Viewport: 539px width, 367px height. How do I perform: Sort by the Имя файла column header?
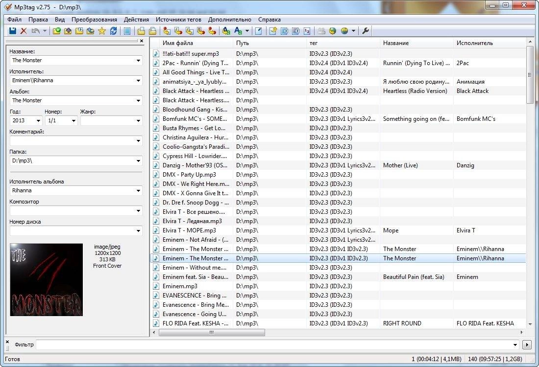click(196, 43)
